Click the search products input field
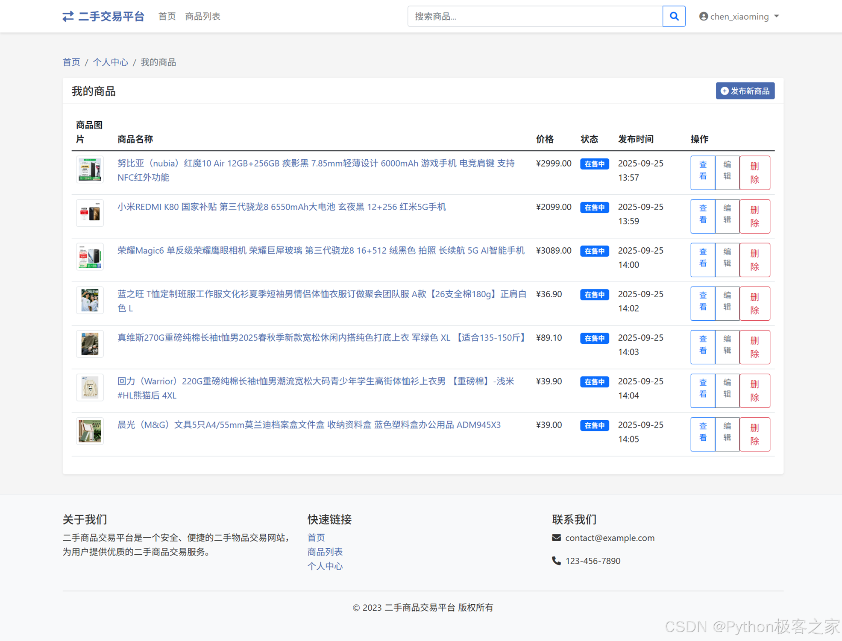The width and height of the screenshot is (842, 641). 534,16
